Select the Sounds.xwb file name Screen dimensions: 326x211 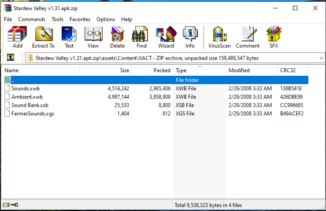click(26, 89)
